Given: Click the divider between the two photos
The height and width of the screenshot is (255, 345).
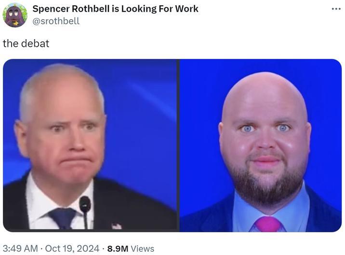Looking at the screenshot, I should tap(178, 145).
